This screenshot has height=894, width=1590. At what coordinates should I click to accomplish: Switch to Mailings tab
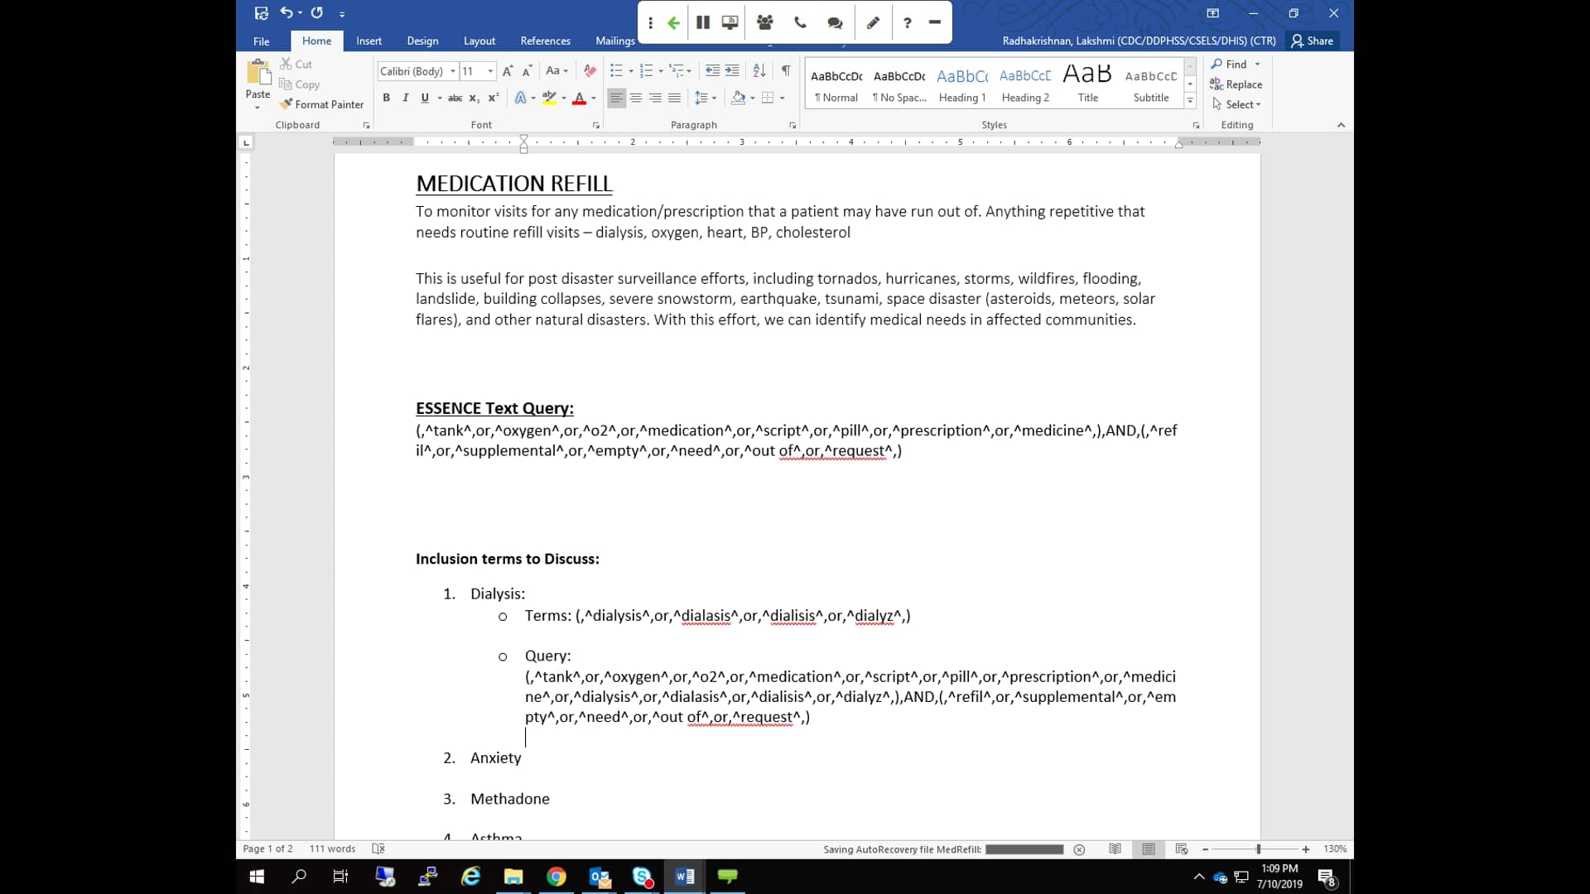[614, 41]
